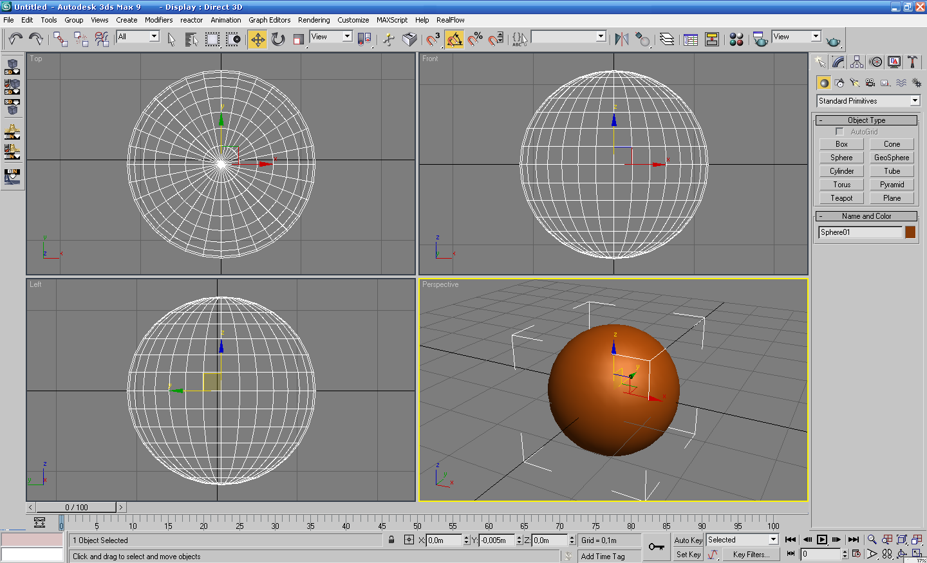Activate the Select and Move tool
Screen dimensions: 927x563
tap(257, 40)
